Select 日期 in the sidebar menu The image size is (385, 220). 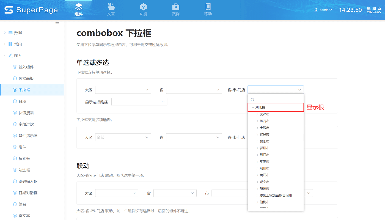click(x=23, y=101)
